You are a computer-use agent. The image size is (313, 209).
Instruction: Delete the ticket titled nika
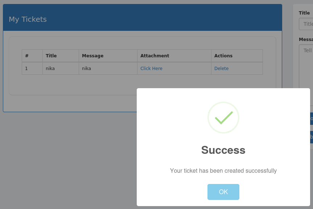click(x=221, y=68)
